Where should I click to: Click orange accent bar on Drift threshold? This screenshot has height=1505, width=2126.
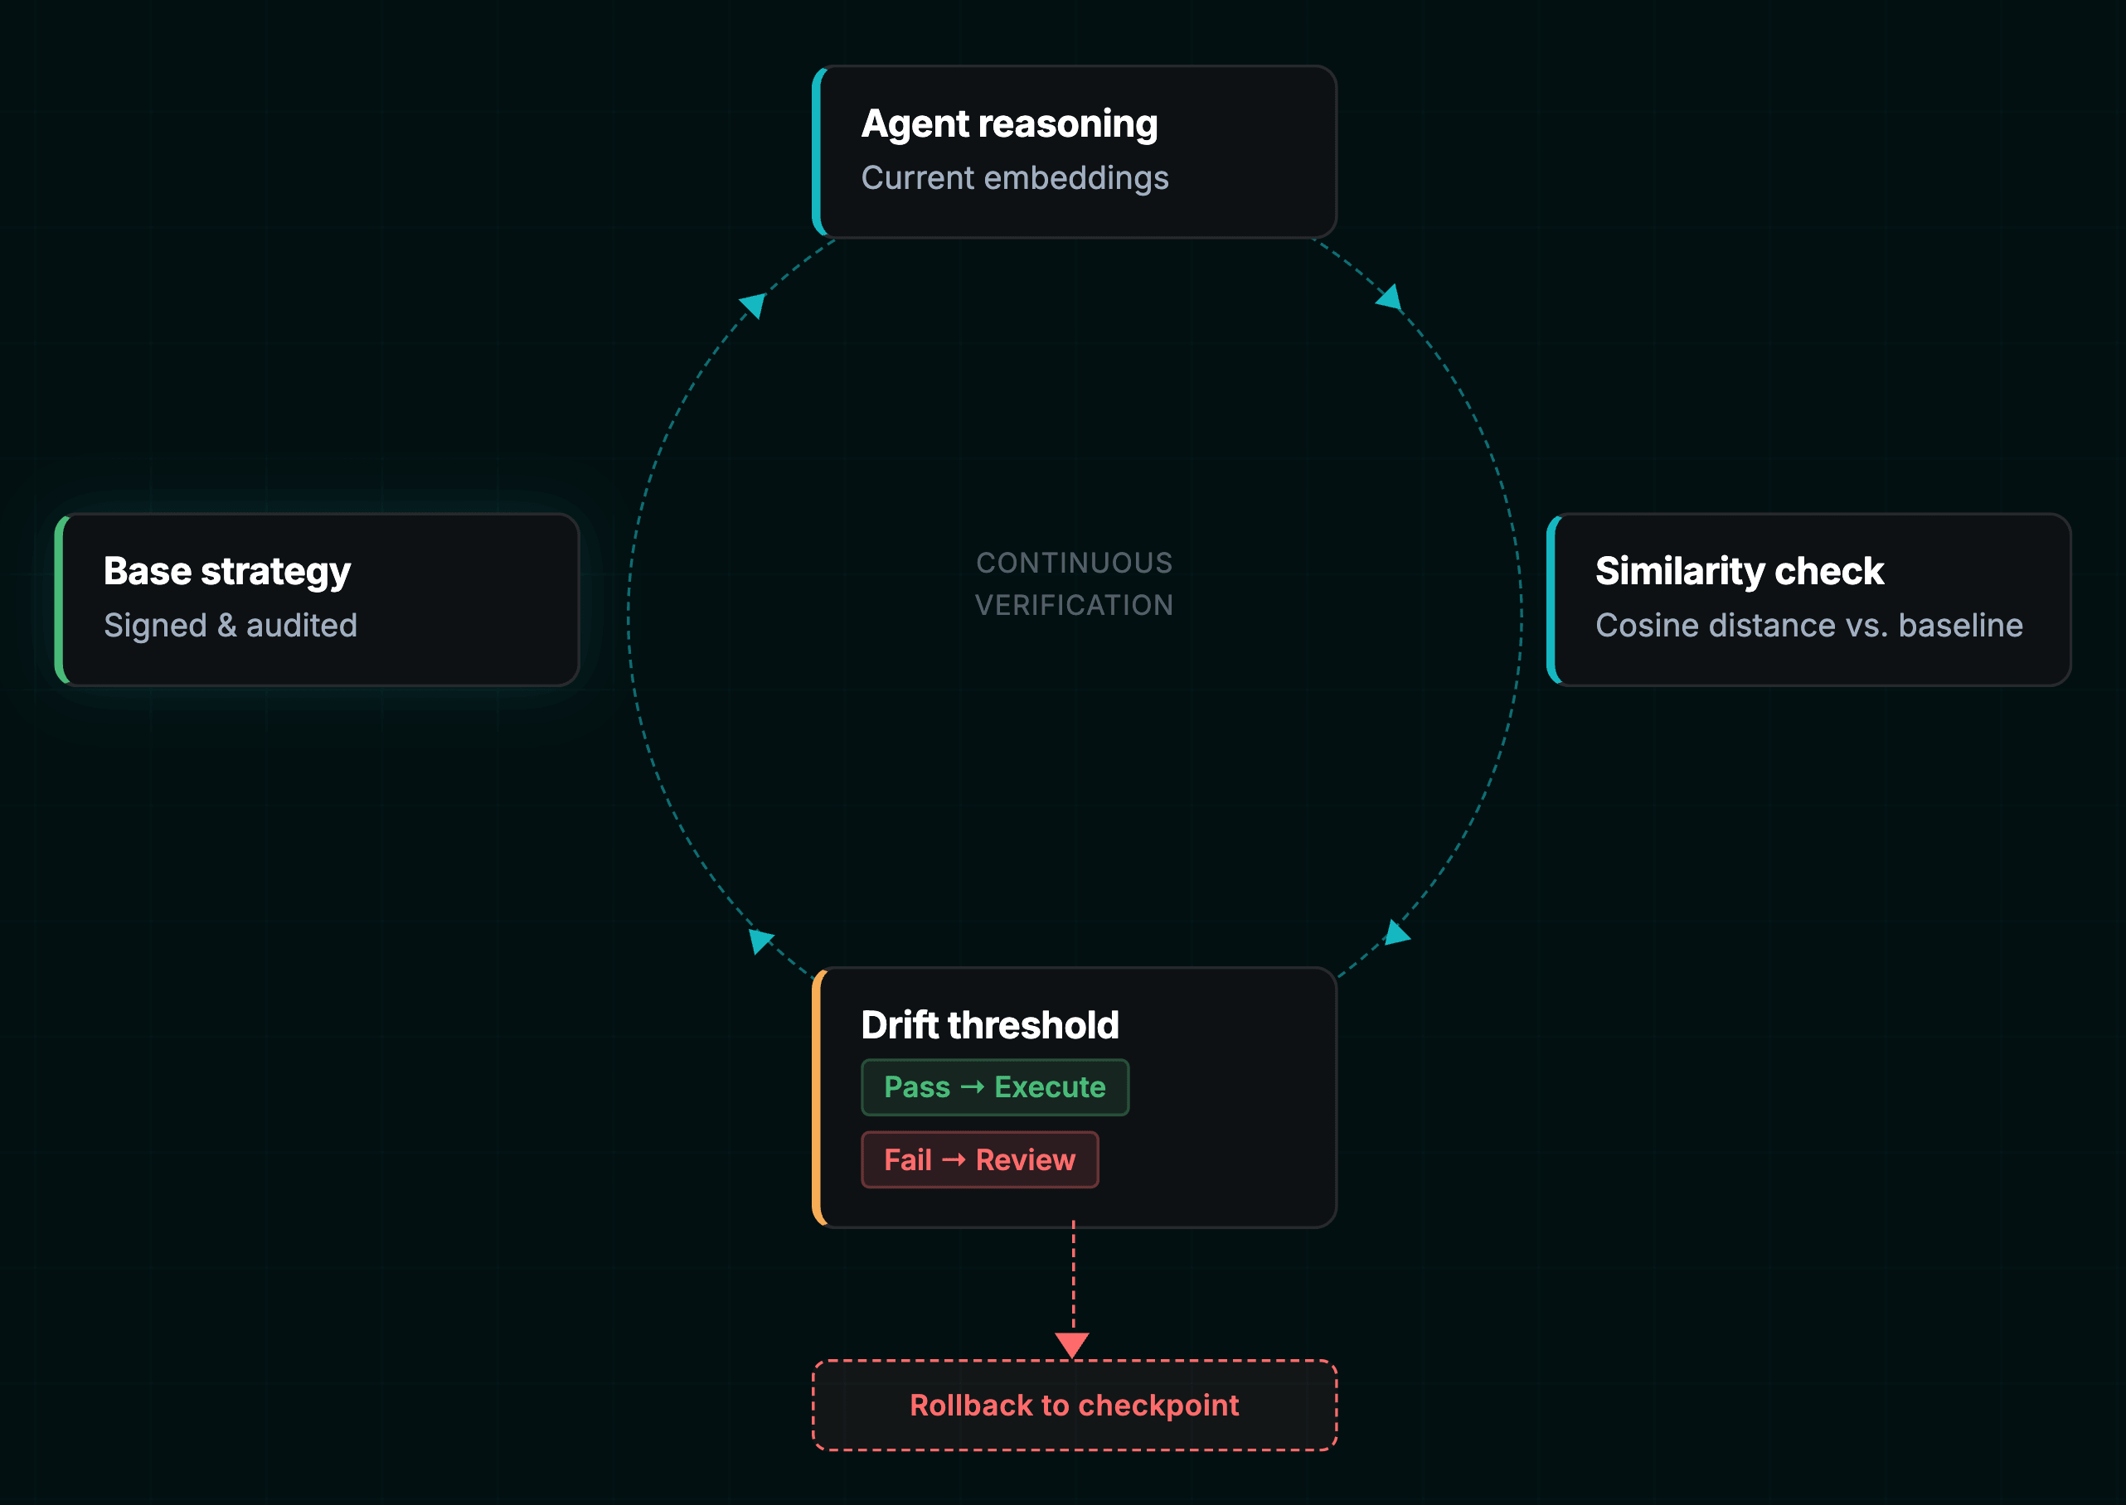[x=818, y=1097]
